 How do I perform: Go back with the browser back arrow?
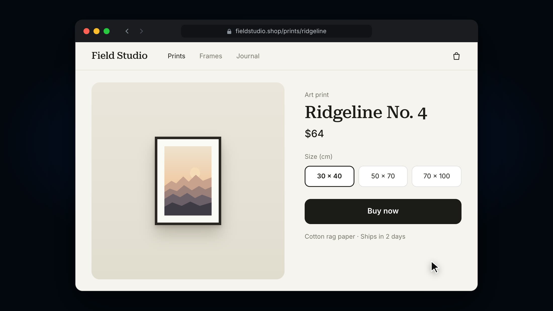click(x=127, y=31)
